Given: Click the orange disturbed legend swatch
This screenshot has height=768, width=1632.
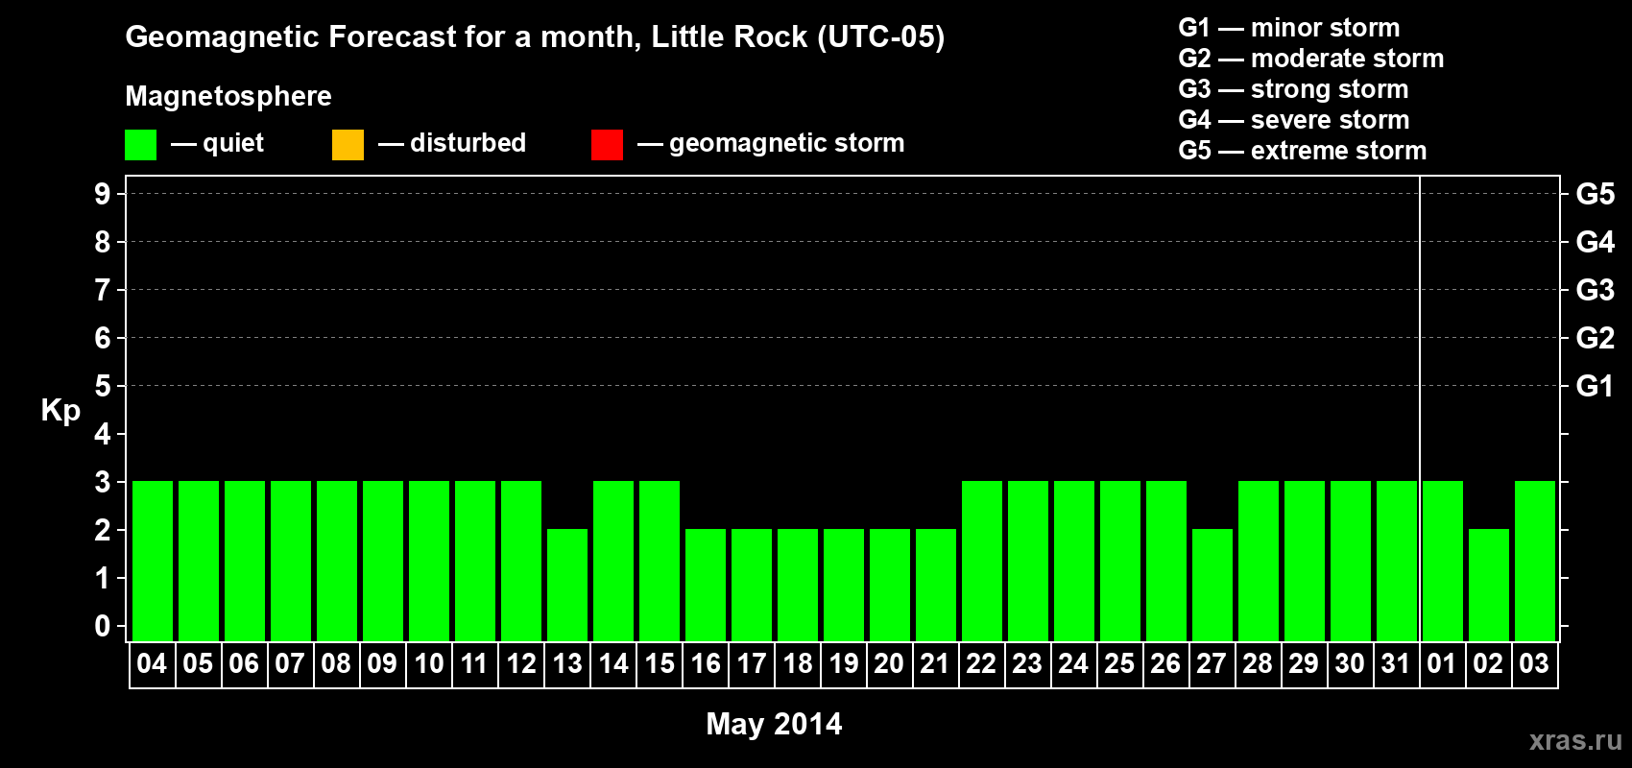Looking at the screenshot, I should [348, 145].
